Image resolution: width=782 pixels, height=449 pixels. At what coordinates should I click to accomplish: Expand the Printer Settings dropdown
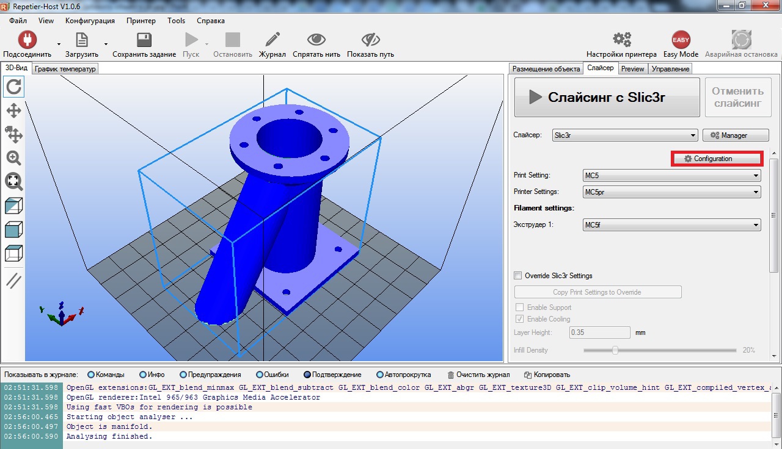click(672, 192)
